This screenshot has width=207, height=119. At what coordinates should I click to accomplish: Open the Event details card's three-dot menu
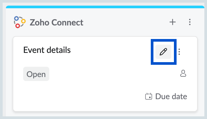coord(179,52)
